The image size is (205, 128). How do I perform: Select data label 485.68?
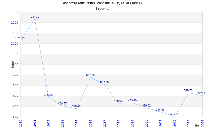coord(48,95)
